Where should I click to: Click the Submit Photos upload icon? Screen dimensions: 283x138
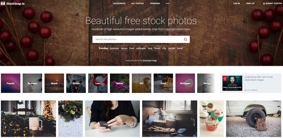tap(264, 3)
